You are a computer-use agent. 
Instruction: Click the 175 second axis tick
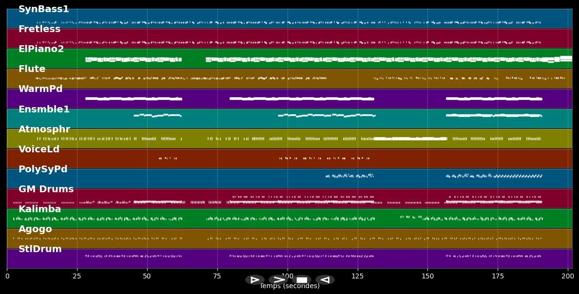pos(498,276)
